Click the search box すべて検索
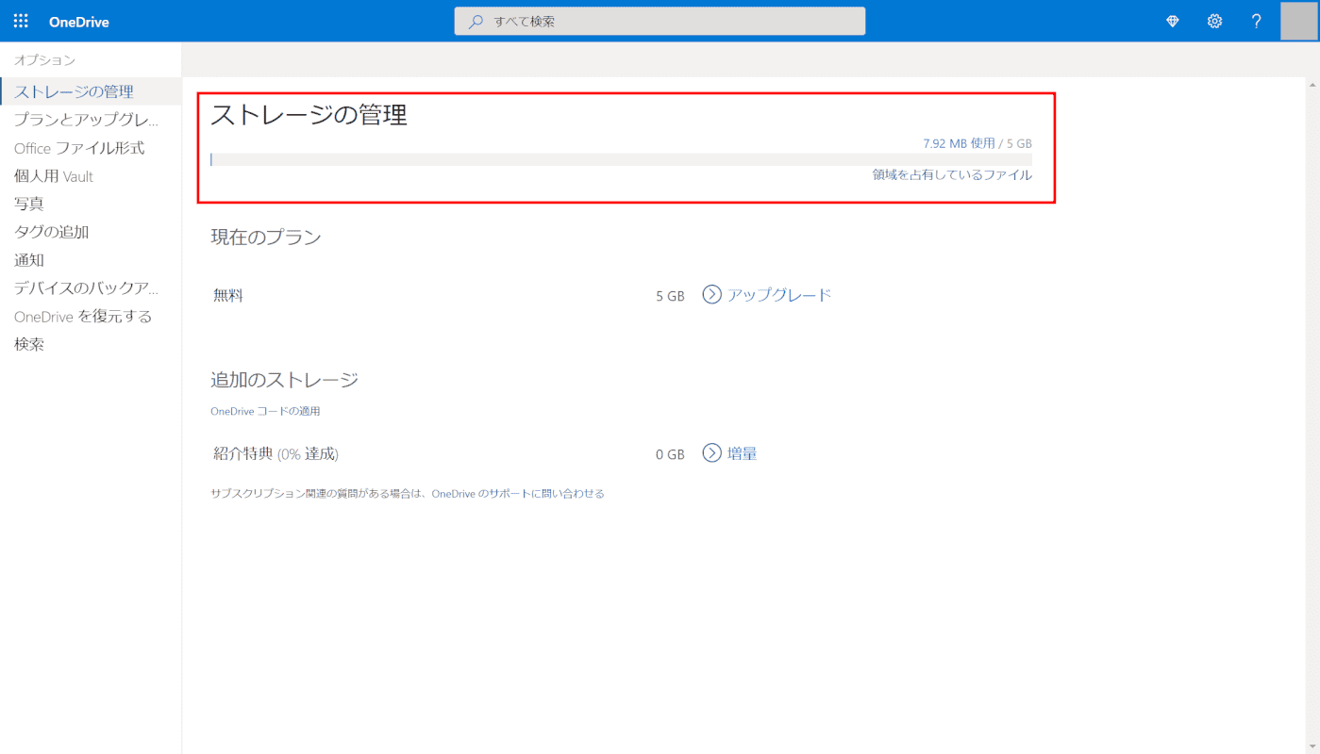Viewport: 1320px width, 754px height. 660,21
